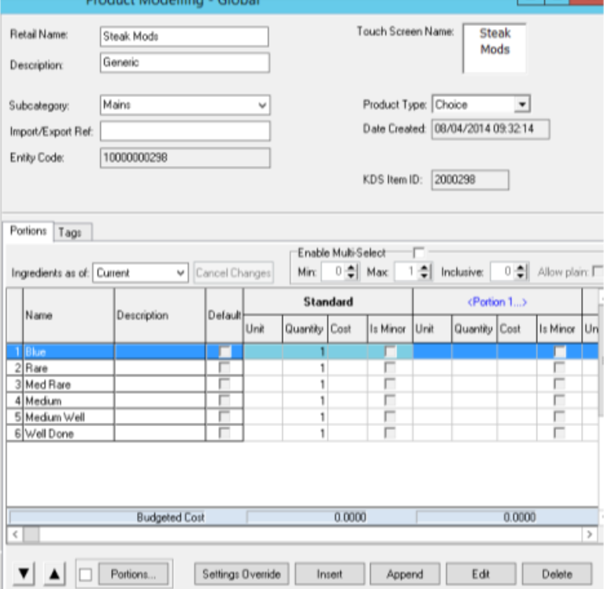604x589 pixels.
Task: Click into the Retail Name field
Action: [184, 36]
